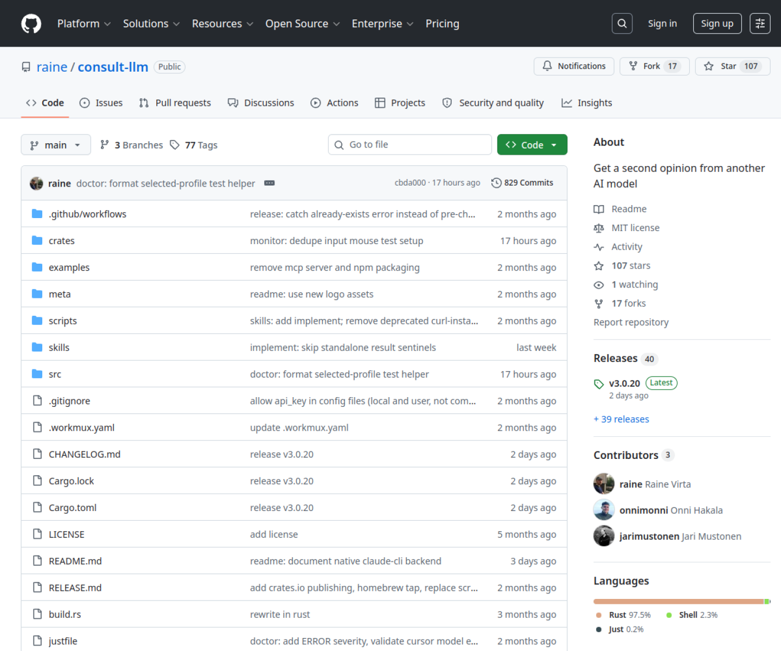Open MIT license from About sidebar

coord(626,228)
